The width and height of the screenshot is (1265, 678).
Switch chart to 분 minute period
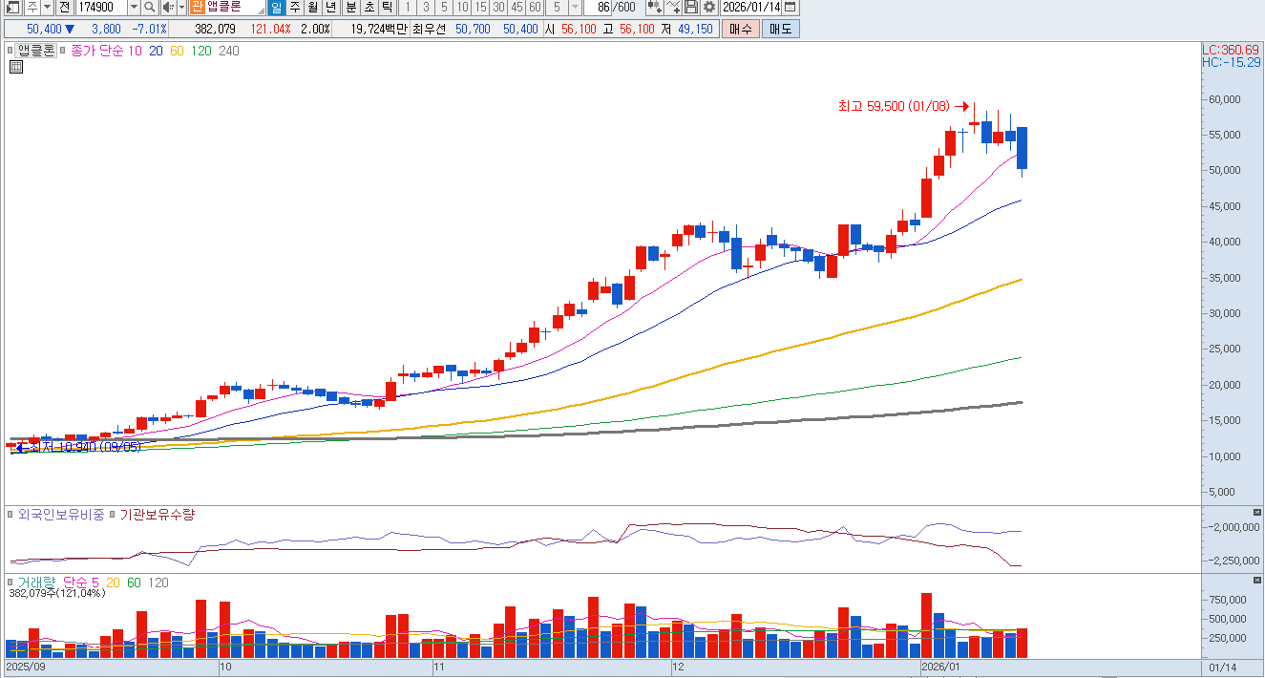pos(350,8)
